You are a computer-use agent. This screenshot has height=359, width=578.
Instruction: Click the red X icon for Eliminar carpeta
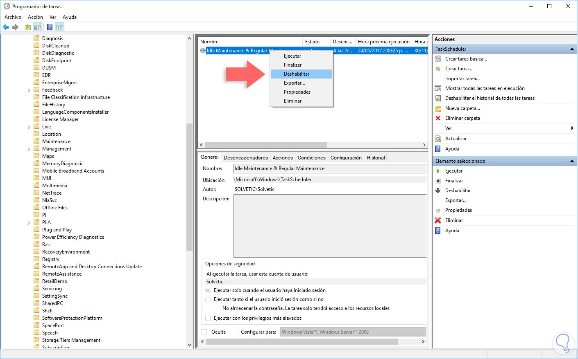438,118
